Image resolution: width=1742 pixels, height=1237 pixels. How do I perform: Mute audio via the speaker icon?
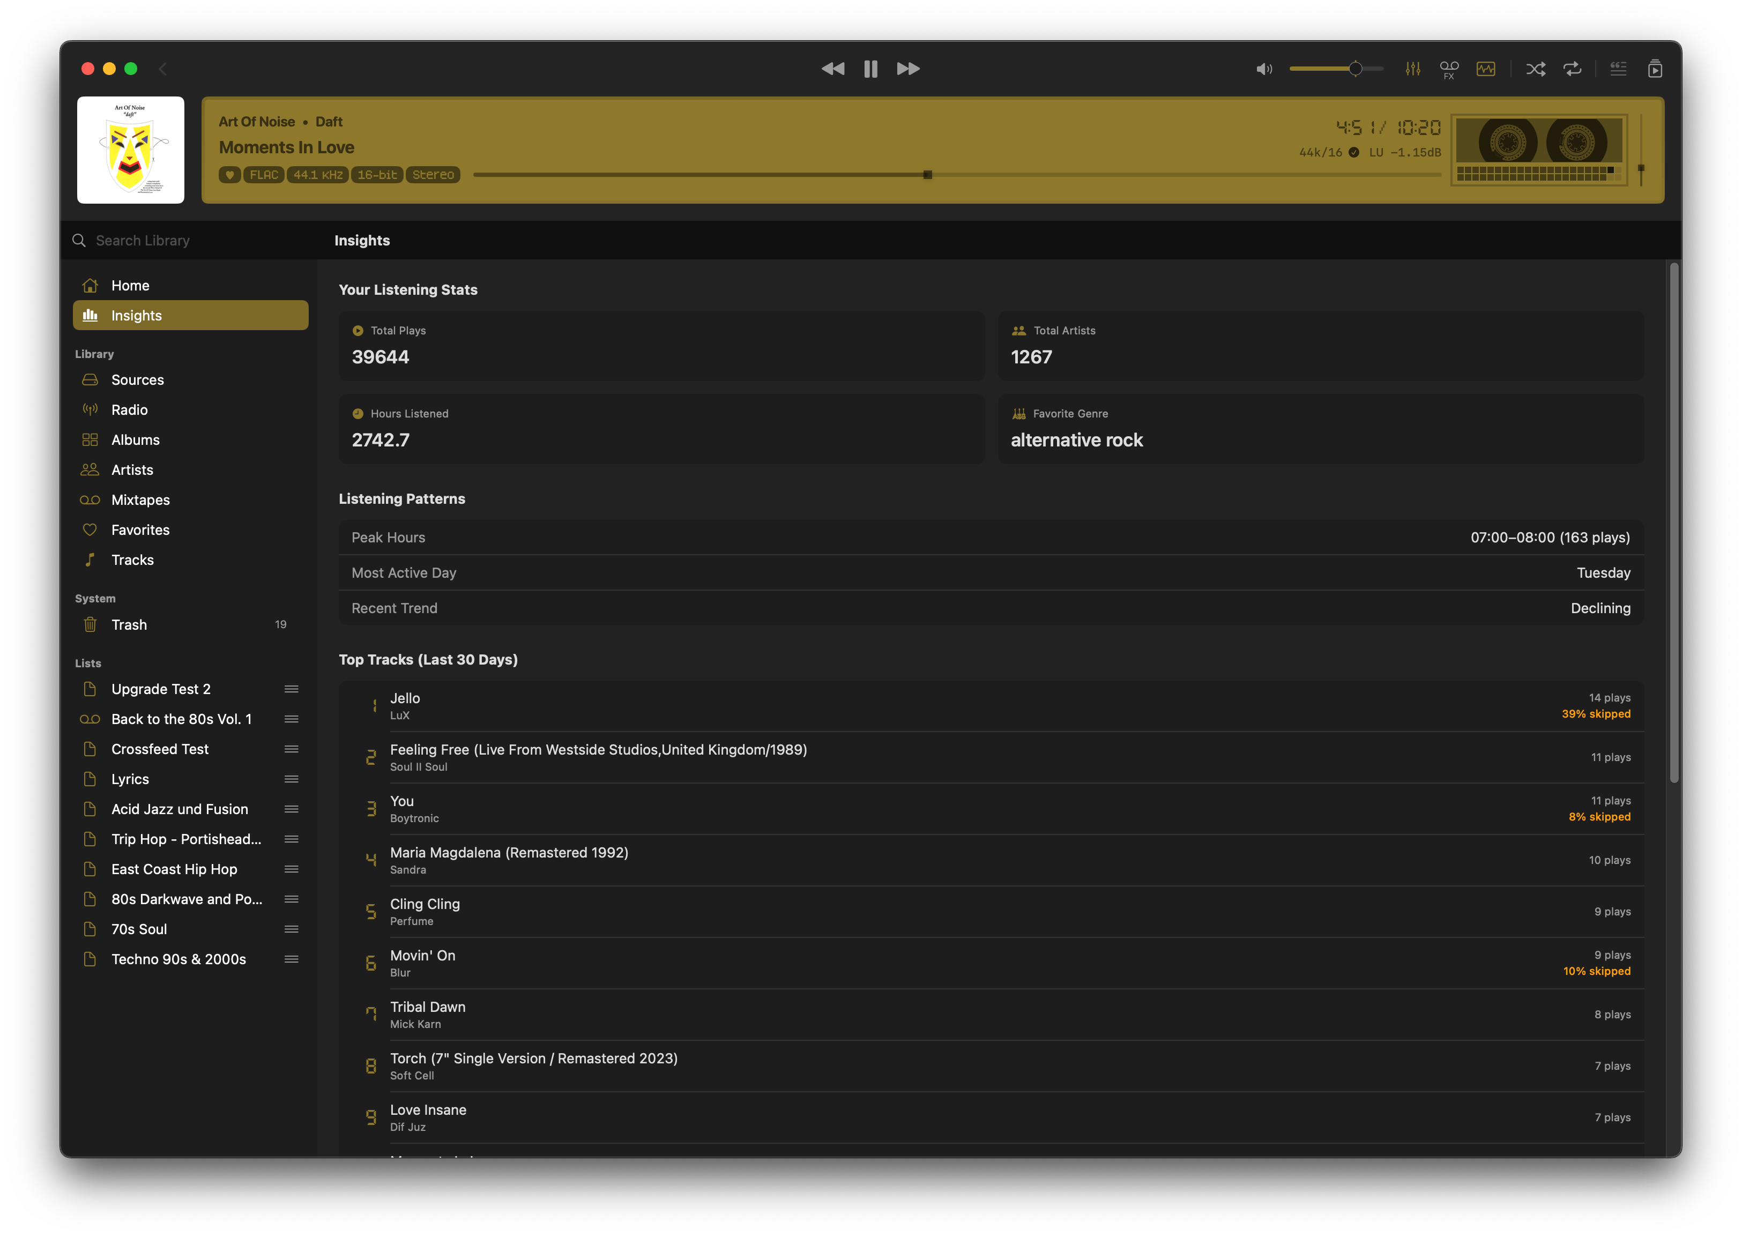(x=1264, y=69)
